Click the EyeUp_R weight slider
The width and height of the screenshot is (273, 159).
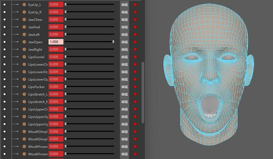pyautogui.click(x=89, y=12)
